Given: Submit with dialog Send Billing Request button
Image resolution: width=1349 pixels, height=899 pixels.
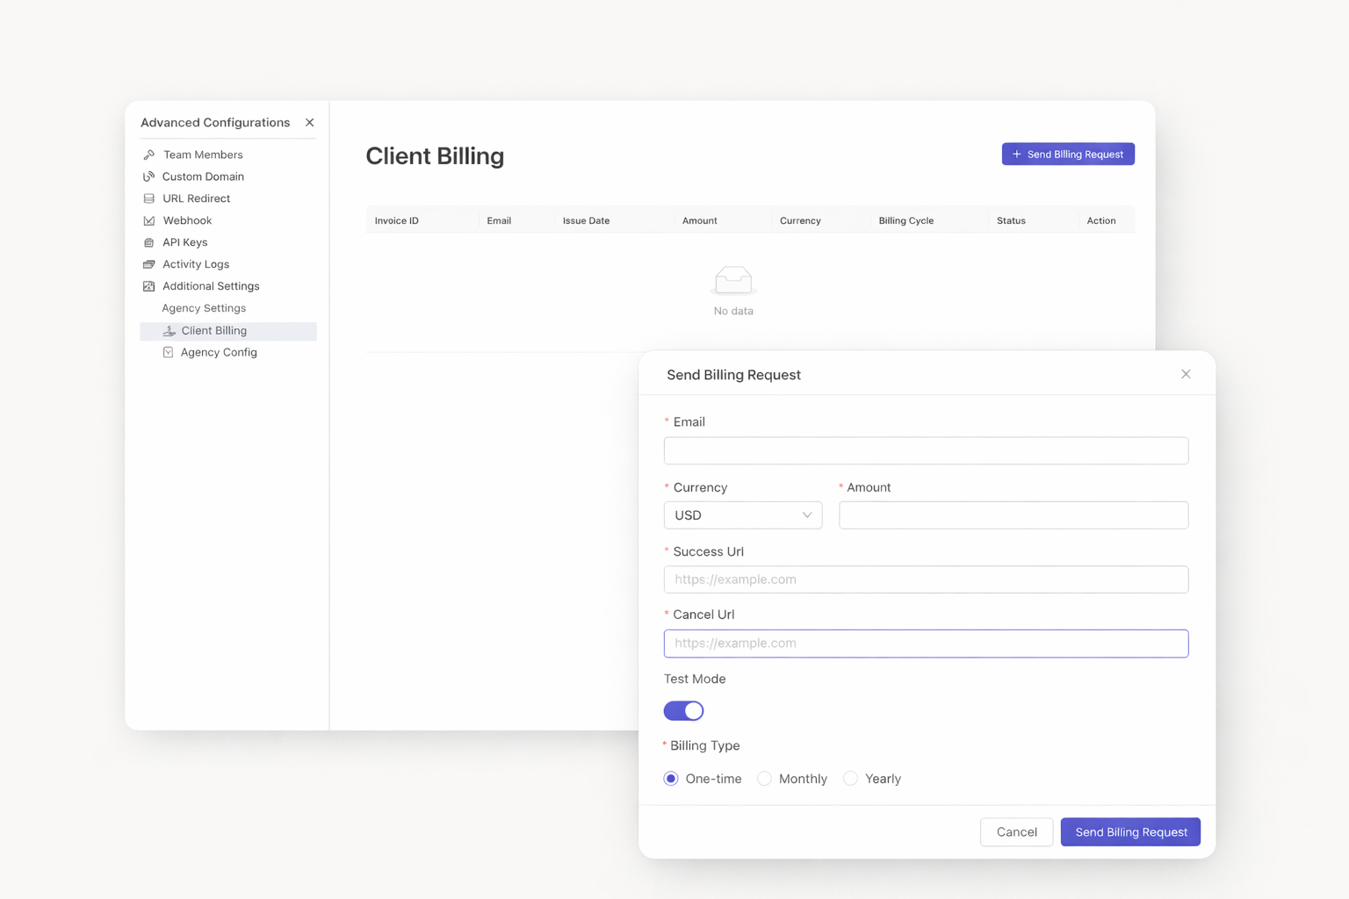Looking at the screenshot, I should pos(1130,831).
